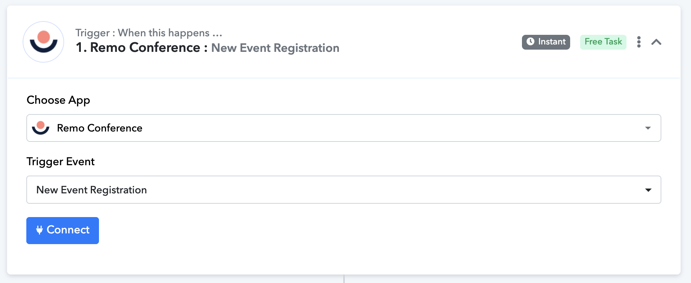
Task: Click the 'Trigger : When this happens ...' text
Action: click(x=149, y=33)
